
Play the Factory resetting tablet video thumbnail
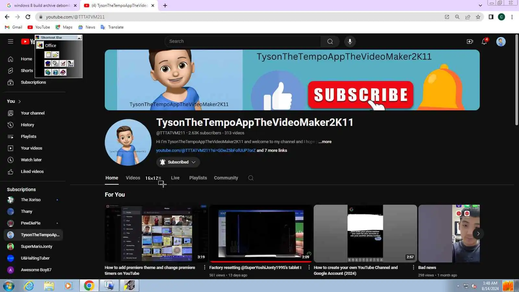(260, 233)
